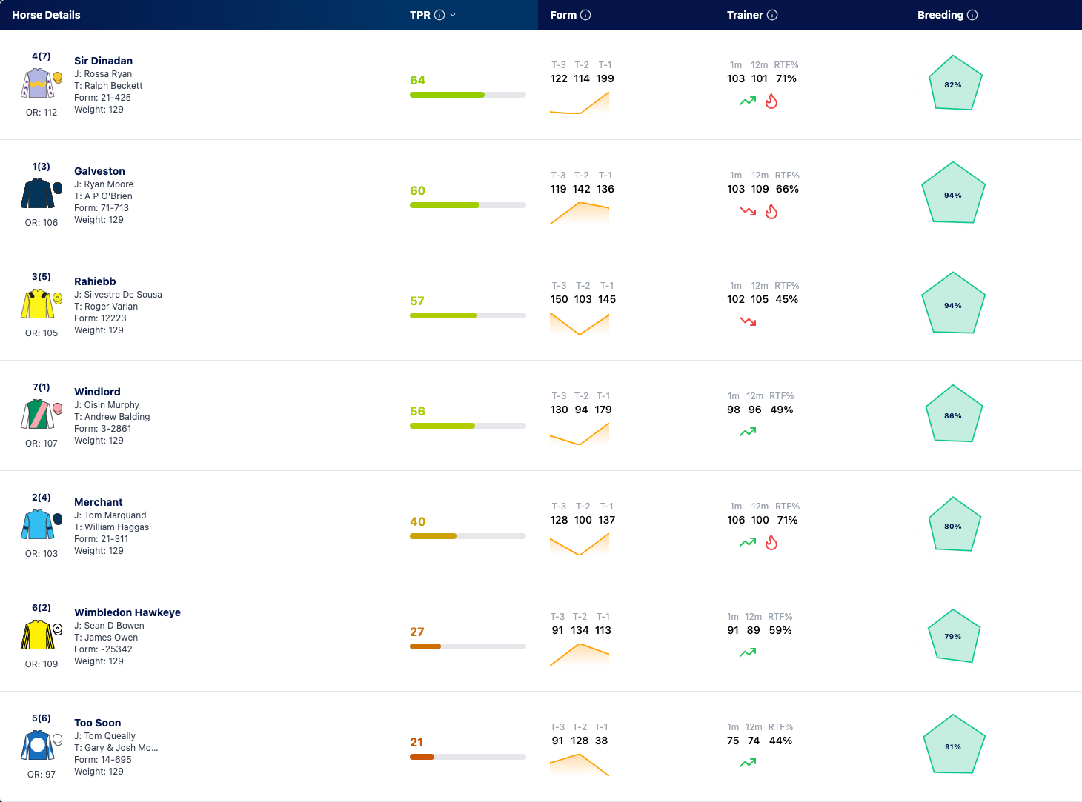Click Too Soon's blue silks icon
This screenshot has height=802, width=1082.
(38, 746)
